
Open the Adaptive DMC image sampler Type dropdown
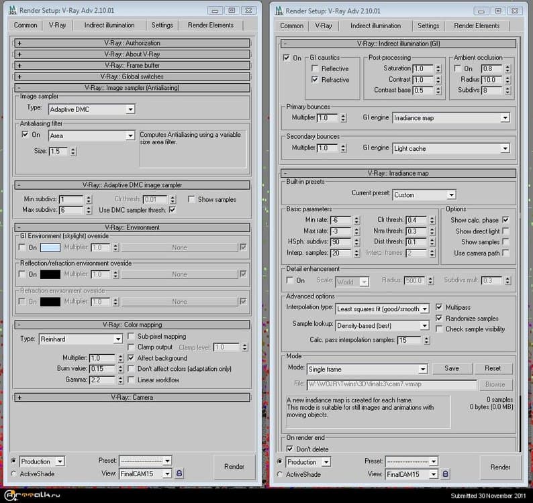(91, 109)
